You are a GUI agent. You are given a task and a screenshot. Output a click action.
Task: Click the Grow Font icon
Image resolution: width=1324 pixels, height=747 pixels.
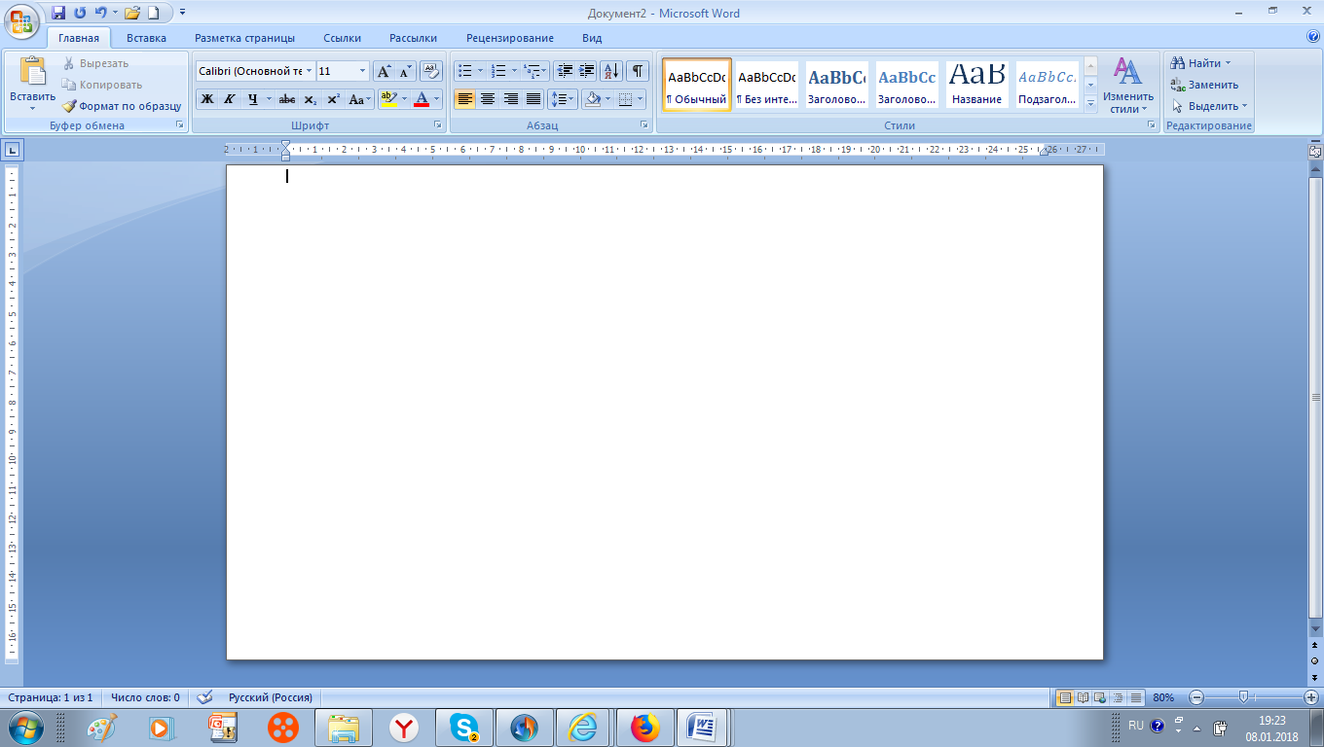(x=384, y=71)
